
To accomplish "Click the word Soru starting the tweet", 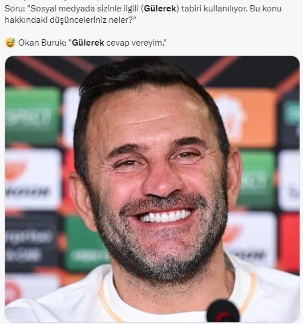I will (x=13, y=9).
